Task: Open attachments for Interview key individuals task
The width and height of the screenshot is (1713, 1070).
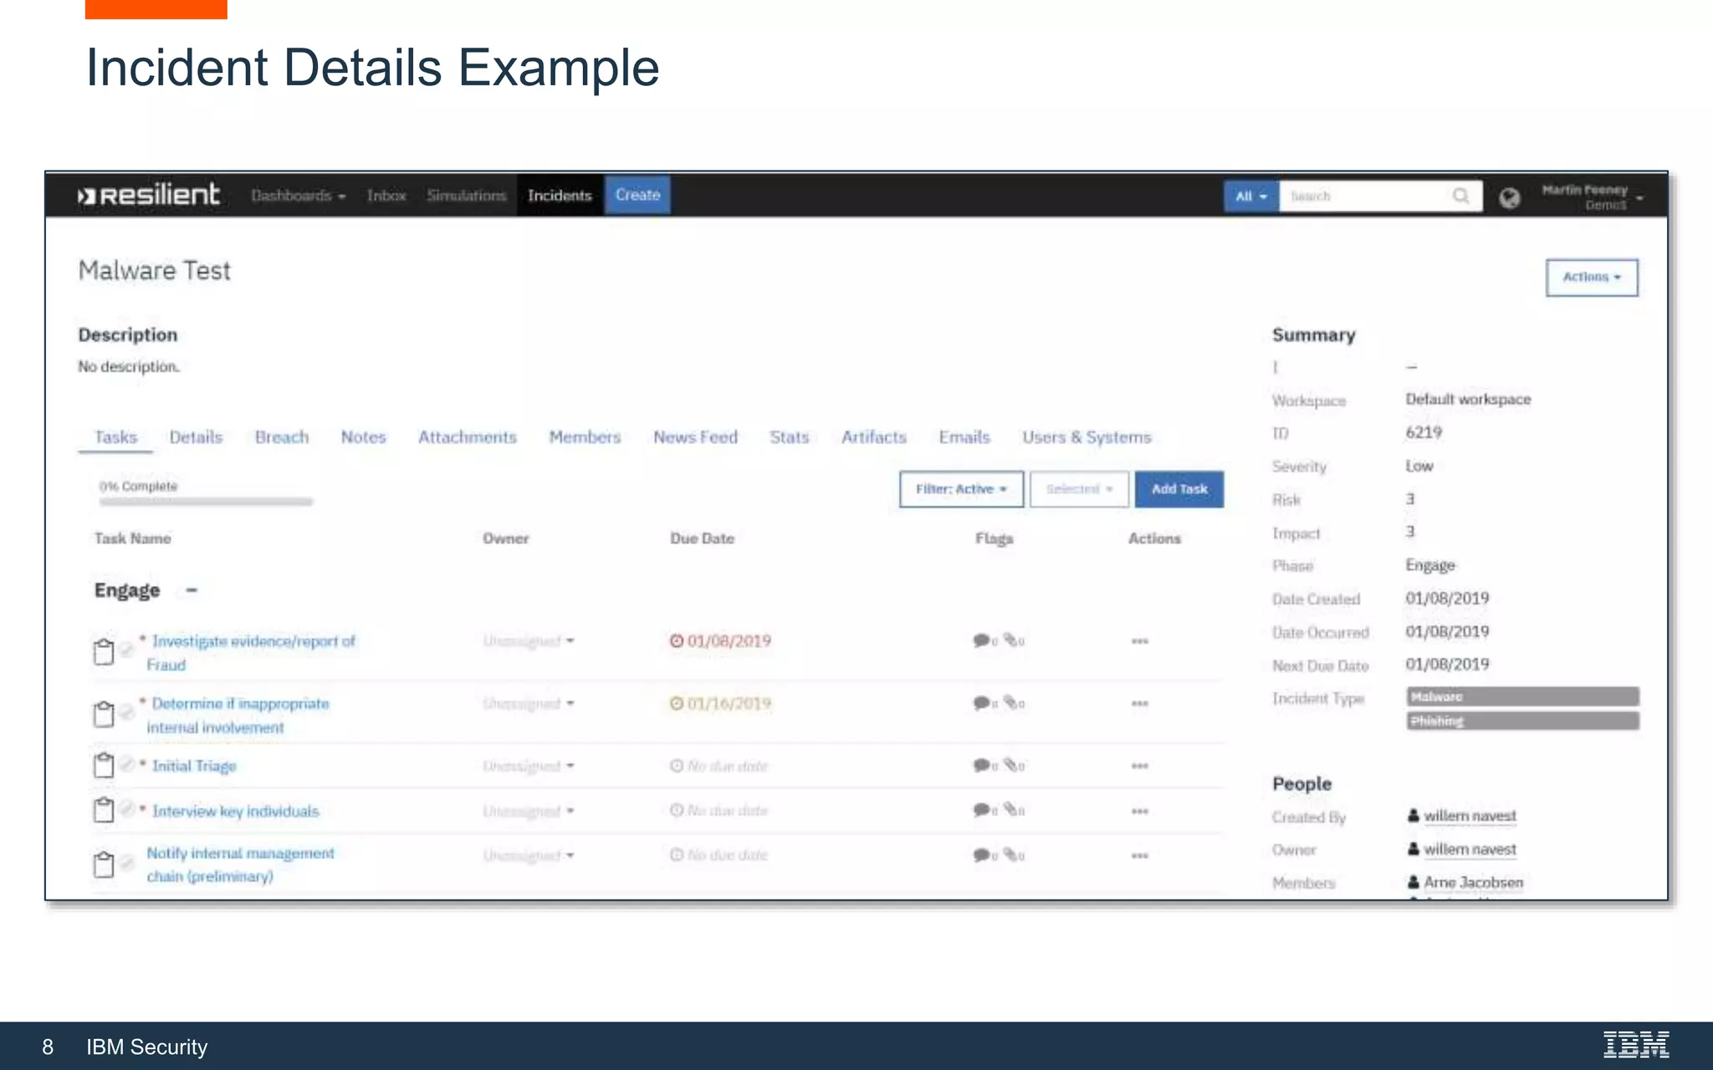Action: (1014, 810)
